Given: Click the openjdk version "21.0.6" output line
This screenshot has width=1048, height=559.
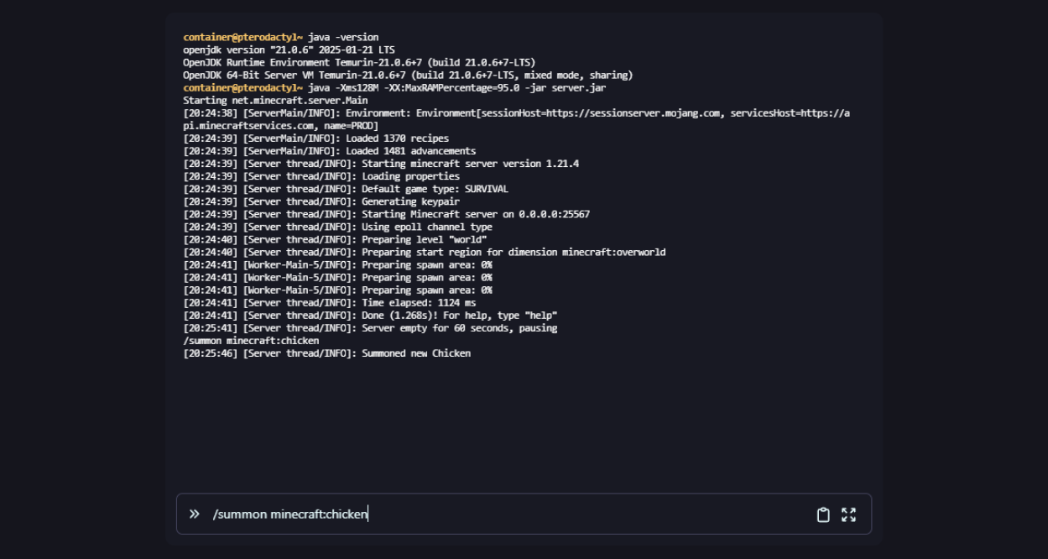Looking at the screenshot, I should [x=289, y=50].
